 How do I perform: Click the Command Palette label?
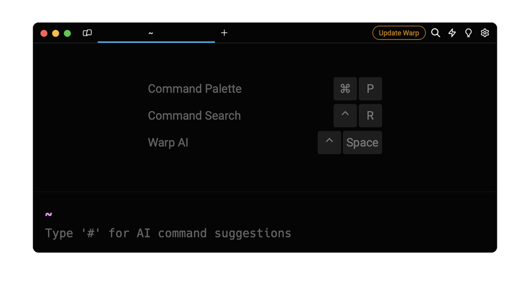(x=195, y=89)
